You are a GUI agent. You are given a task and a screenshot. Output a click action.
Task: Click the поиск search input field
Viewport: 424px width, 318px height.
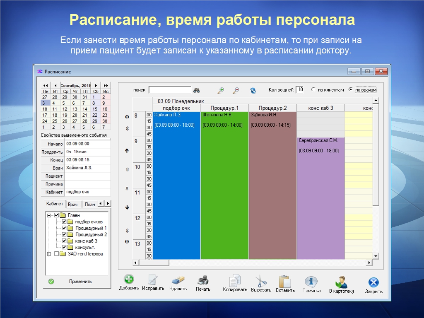pos(170,90)
